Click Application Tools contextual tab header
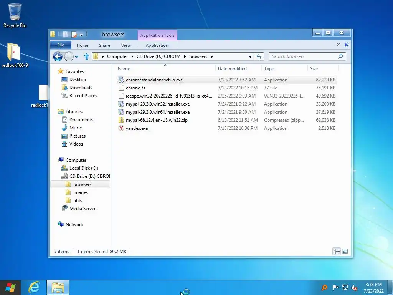This screenshot has height=295, width=393. pyautogui.click(x=157, y=35)
